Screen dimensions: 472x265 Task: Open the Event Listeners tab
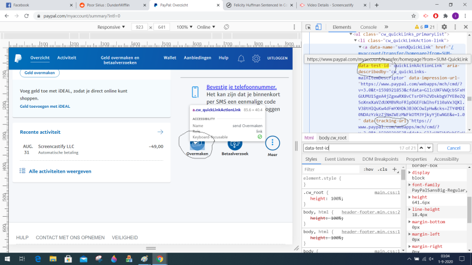[x=340, y=159]
